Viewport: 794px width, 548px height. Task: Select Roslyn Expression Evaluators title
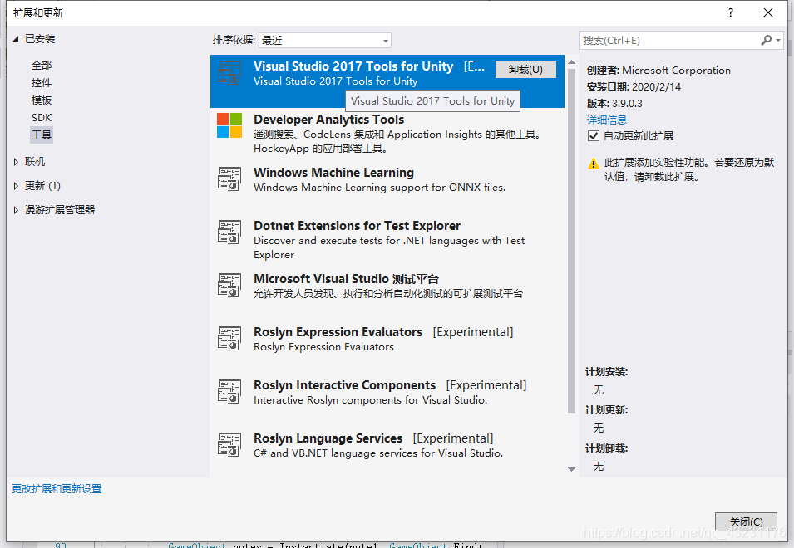point(338,331)
